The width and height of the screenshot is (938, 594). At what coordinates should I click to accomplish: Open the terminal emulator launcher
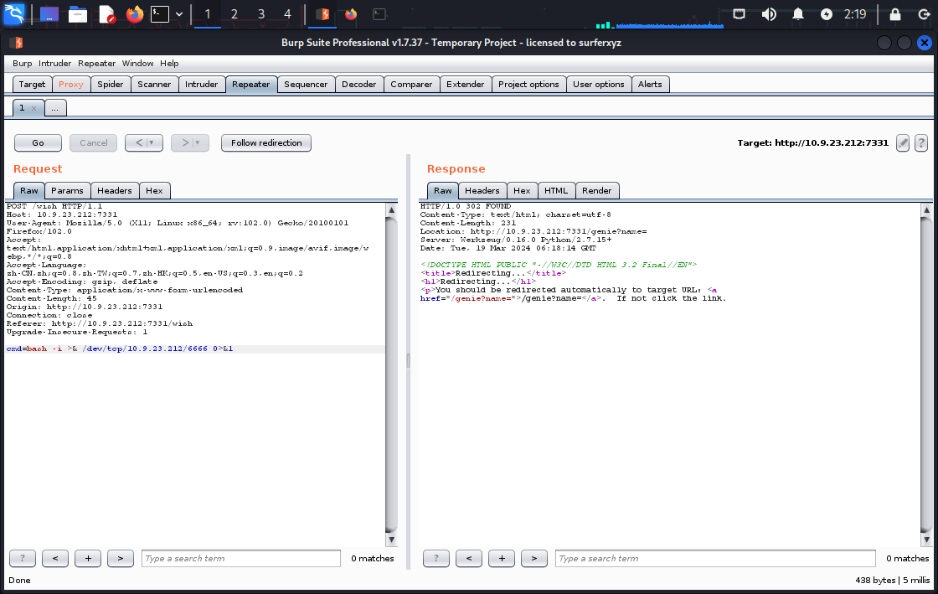tap(160, 13)
